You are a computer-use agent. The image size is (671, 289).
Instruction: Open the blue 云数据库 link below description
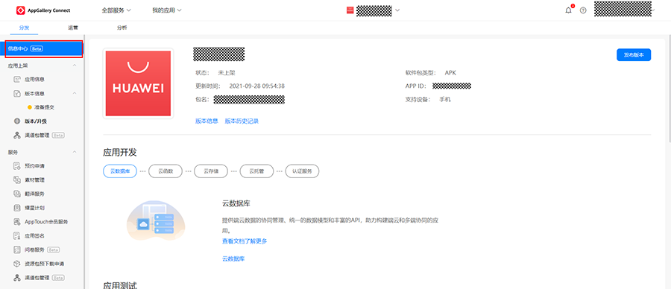233,258
